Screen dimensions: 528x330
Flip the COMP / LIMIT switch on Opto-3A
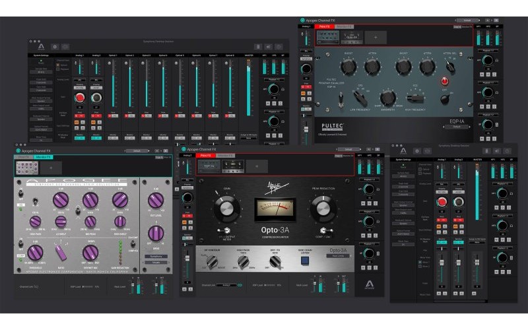325,230
